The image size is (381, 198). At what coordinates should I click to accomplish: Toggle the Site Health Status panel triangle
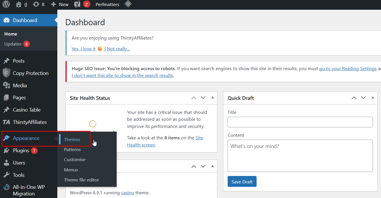pyautogui.click(x=212, y=98)
